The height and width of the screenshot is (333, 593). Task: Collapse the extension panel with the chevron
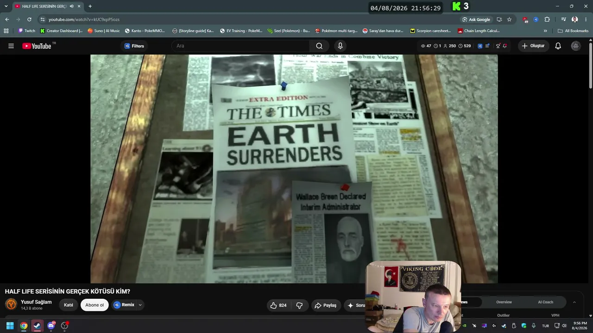click(574, 302)
